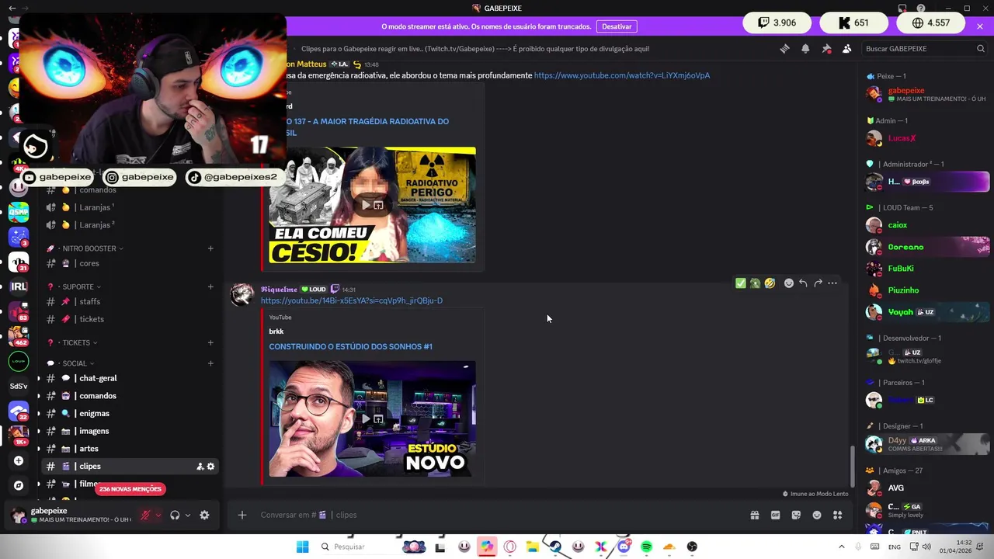Viewport: 994px width, 559px height.
Task: Add channel to NITRO BOOSTER category
Action: 210,248
